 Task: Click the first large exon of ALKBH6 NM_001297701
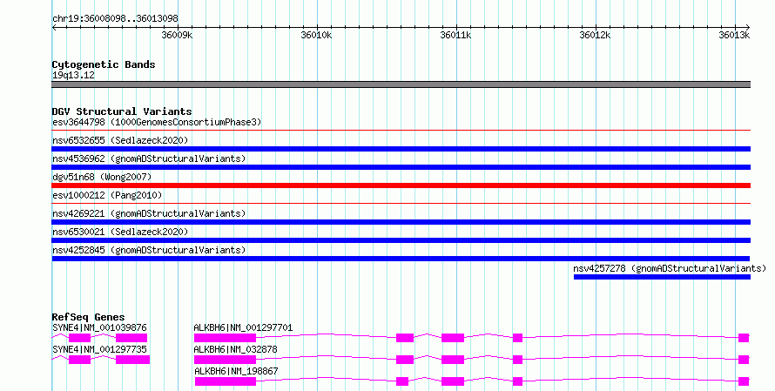tap(225, 338)
